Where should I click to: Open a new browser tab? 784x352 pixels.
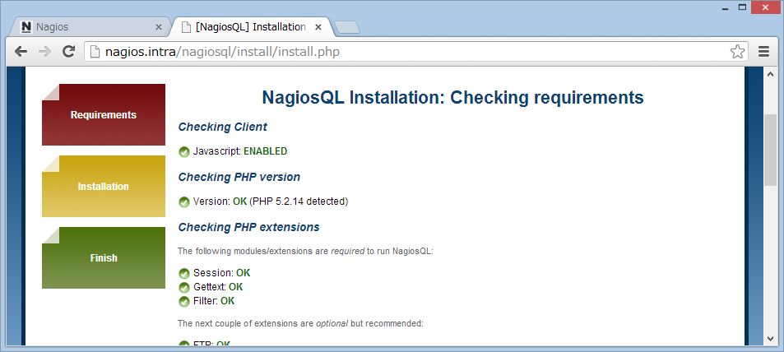click(x=347, y=28)
